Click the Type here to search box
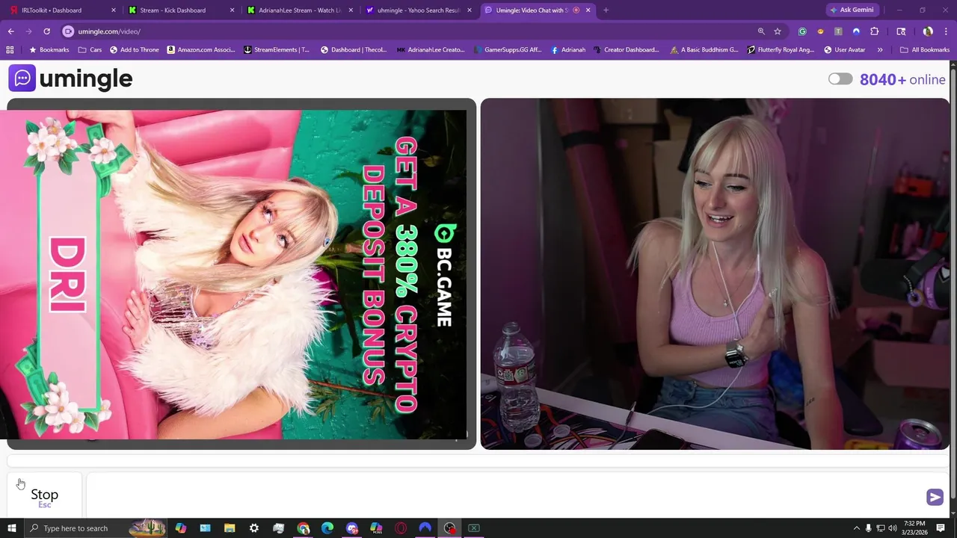Screen dimensions: 957x538 point(97,528)
